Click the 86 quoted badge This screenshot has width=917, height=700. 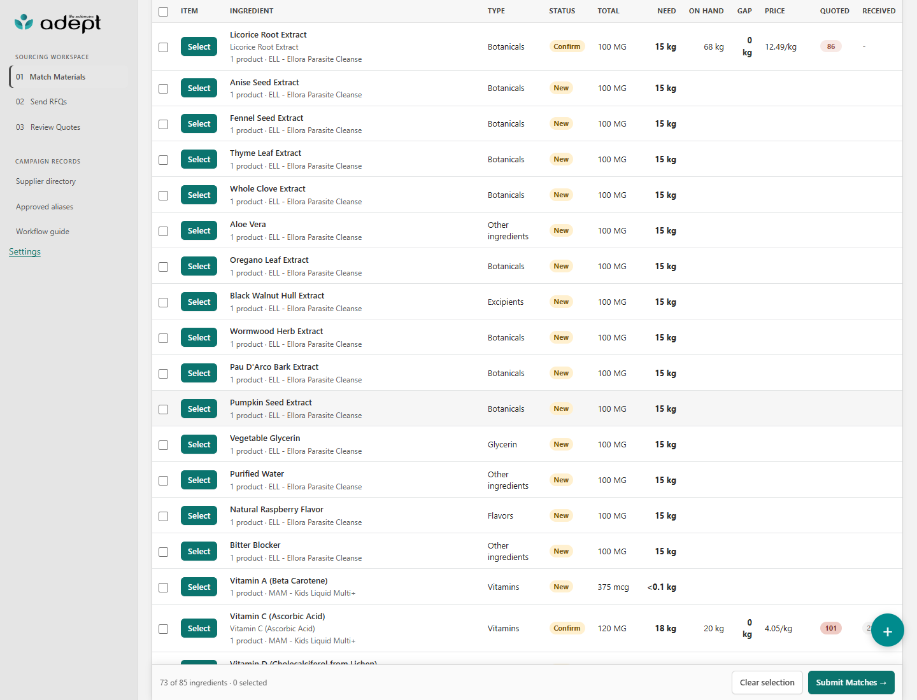[831, 46]
